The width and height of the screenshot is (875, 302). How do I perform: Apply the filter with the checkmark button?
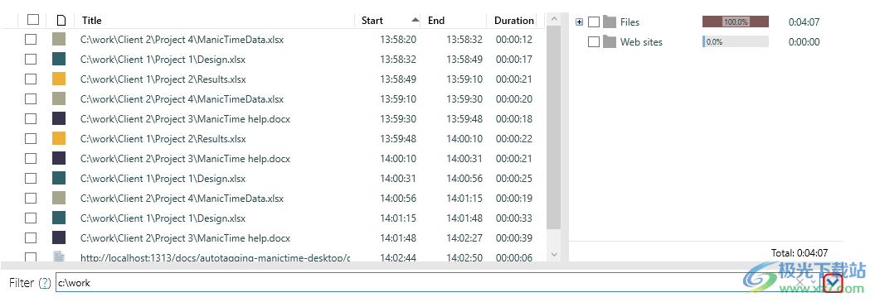833,283
